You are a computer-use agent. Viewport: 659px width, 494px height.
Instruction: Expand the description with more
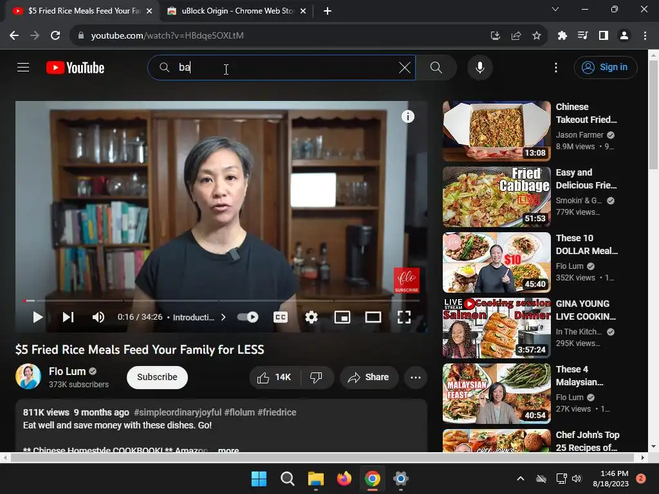[x=228, y=450]
